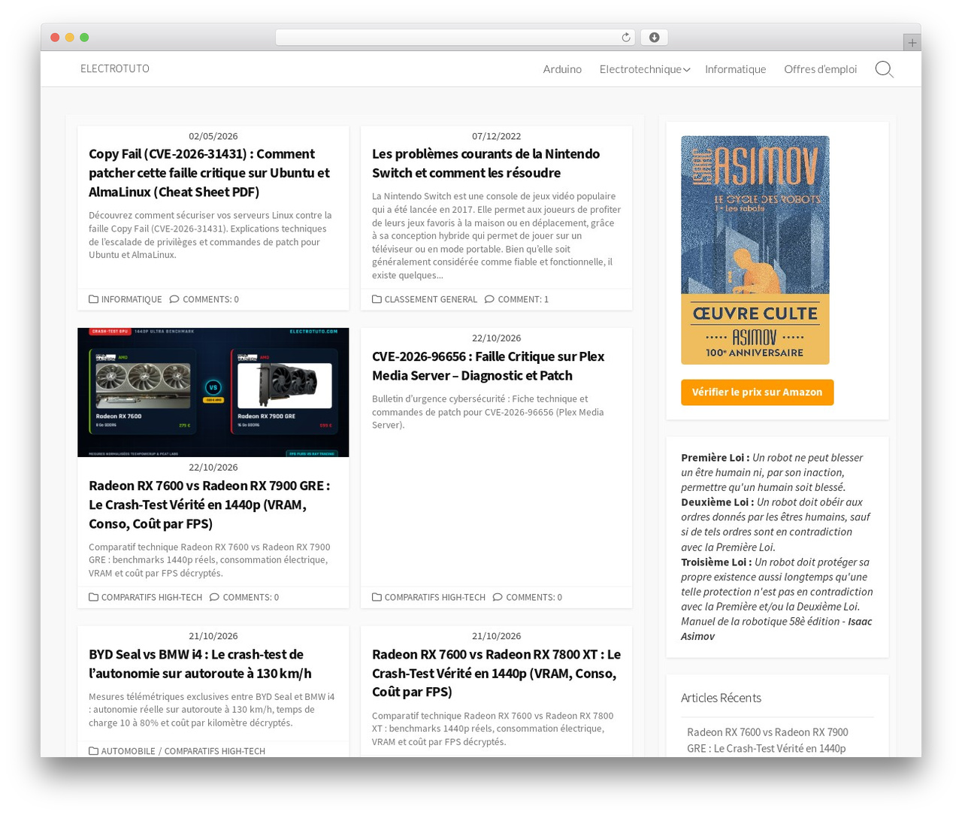Viewport: 962px width, 815px height.
Task: Open recent article Radeon RX 7600 sidebar link
Action: coord(767,741)
